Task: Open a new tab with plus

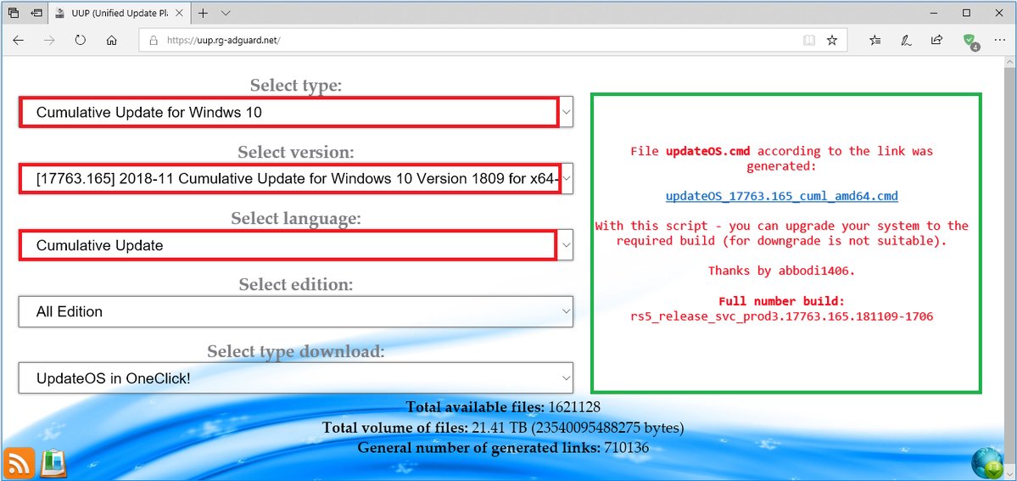Action: coord(203,13)
